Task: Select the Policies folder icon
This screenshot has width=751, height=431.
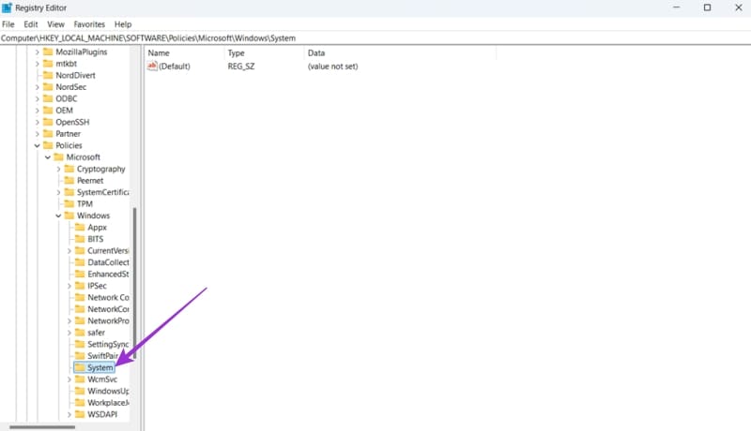Action: click(x=48, y=145)
